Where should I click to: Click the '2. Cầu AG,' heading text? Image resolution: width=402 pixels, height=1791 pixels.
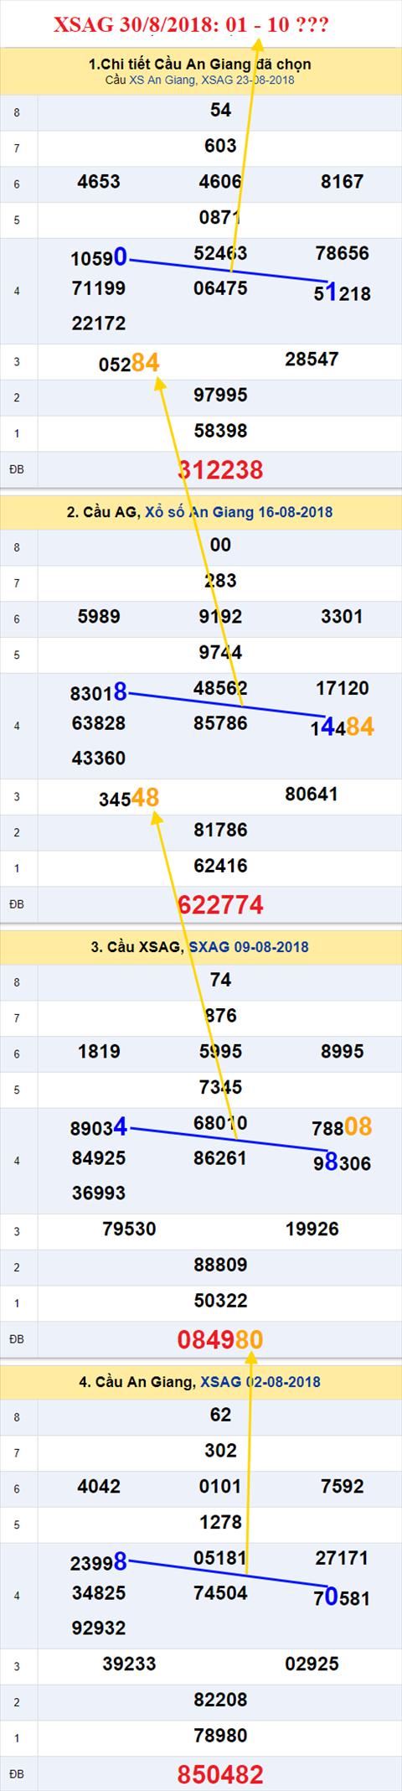104,512
